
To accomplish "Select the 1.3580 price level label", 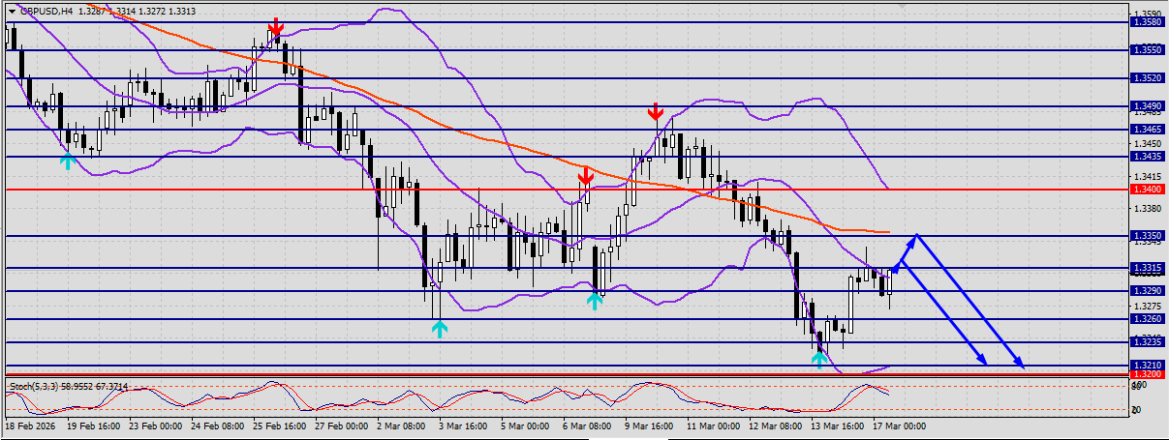I will 1146,21.
